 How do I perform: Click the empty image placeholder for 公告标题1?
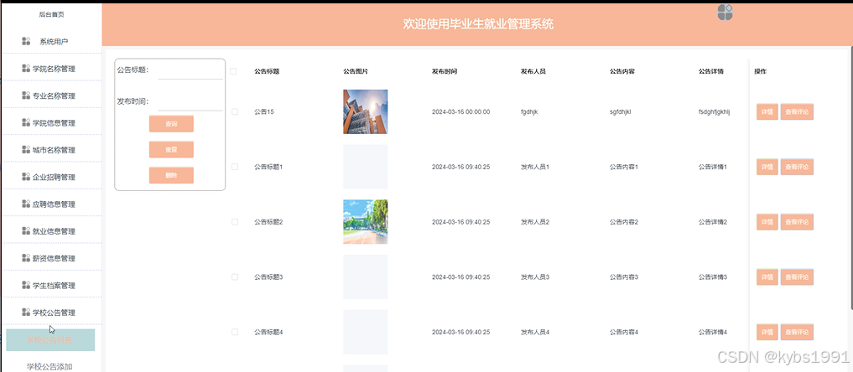(365, 167)
